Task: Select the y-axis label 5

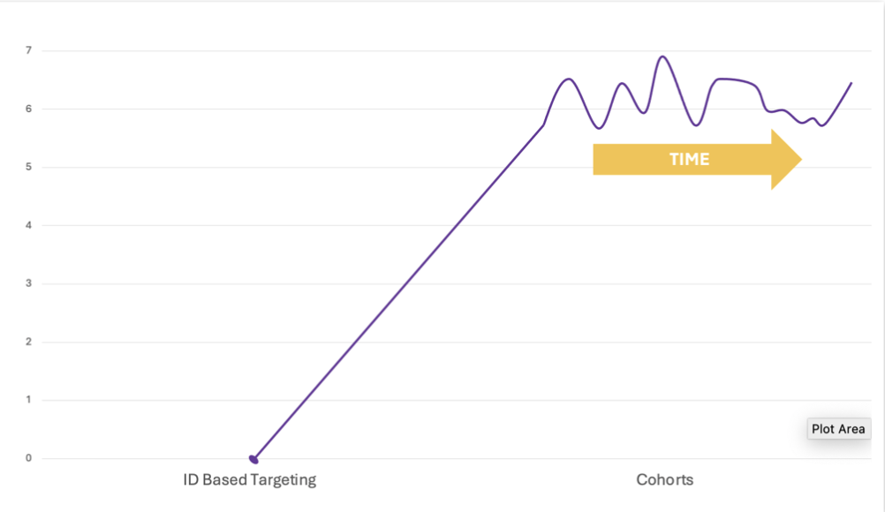Action: [28, 168]
